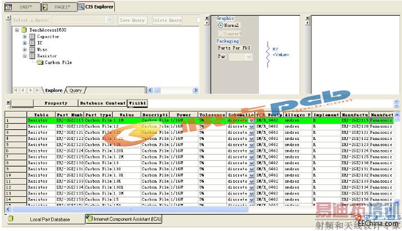Switch to the 0407* document tab

(23, 7)
